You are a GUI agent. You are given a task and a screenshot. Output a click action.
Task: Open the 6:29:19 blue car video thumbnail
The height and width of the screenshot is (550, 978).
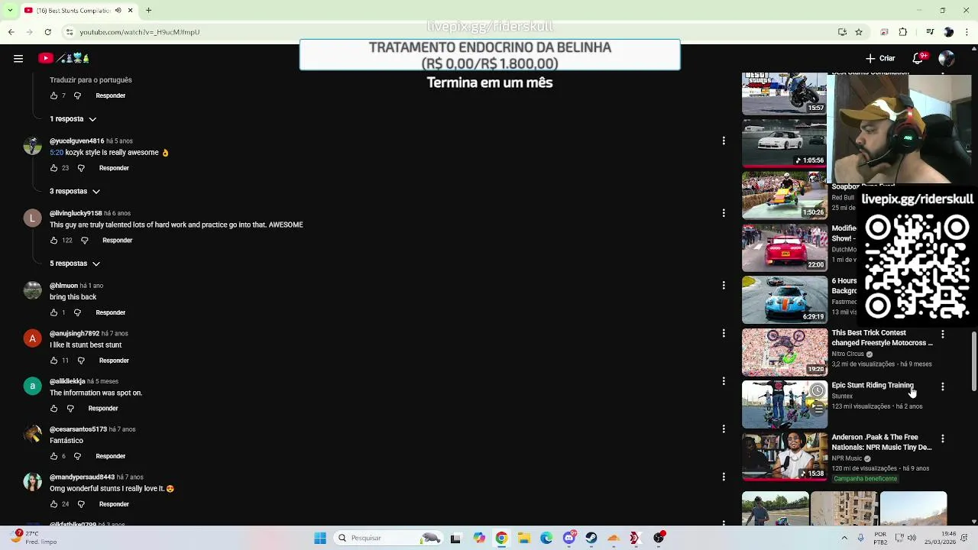785,300
